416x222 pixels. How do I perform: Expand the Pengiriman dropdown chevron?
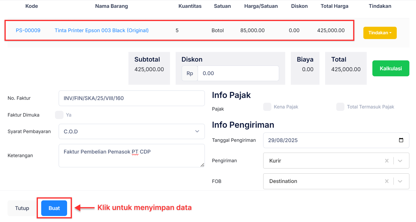pyautogui.click(x=400, y=160)
